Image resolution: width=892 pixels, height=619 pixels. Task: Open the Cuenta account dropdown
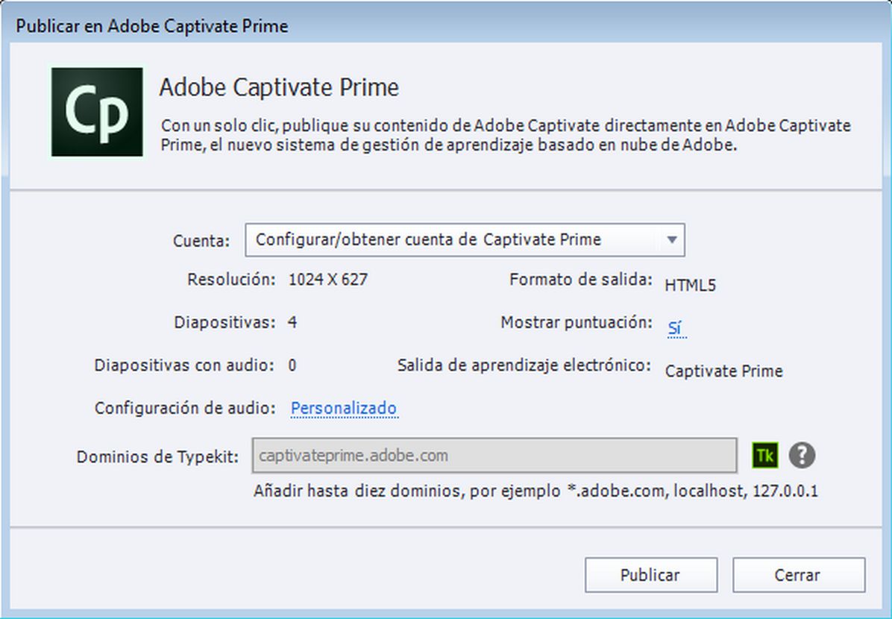click(465, 239)
